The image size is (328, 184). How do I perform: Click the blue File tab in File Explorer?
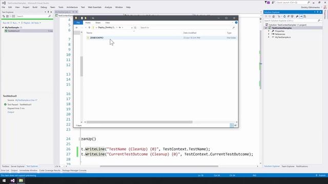click(78, 22)
